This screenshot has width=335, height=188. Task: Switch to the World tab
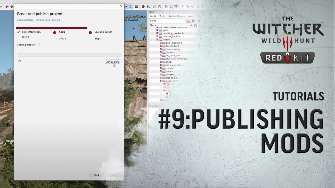(x=191, y=16)
